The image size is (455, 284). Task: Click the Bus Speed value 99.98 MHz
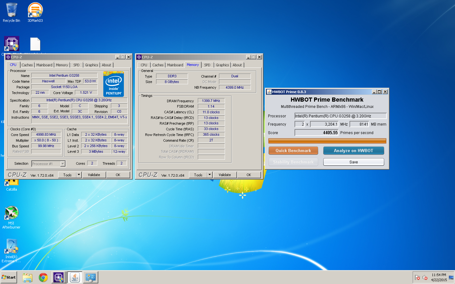(46, 146)
